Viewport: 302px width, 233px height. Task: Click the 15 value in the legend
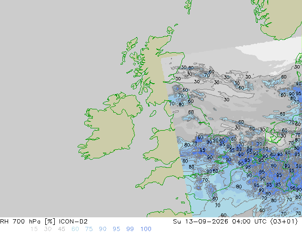coord(34,229)
